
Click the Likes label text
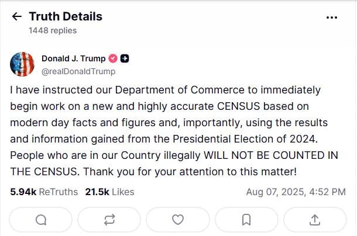pyautogui.click(x=123, y=192)
